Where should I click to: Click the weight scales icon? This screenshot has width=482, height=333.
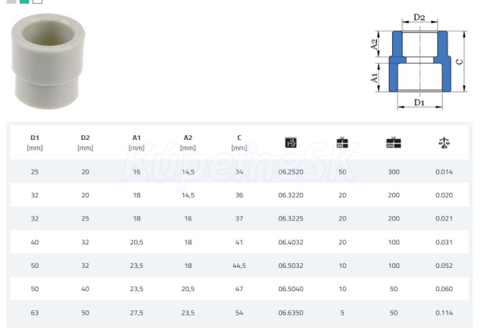pos(444,142)
